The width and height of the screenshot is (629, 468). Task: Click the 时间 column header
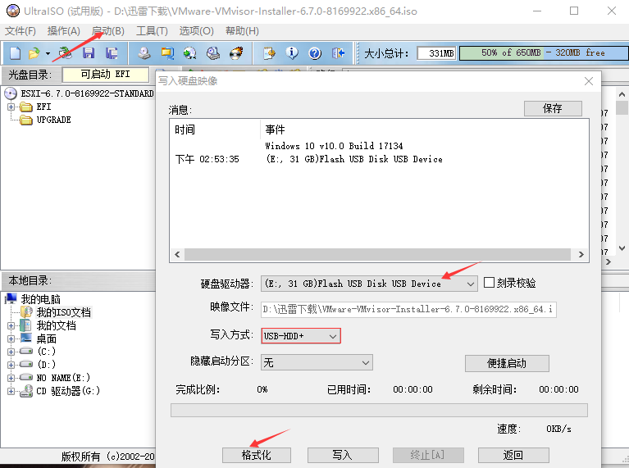point(185,129)
